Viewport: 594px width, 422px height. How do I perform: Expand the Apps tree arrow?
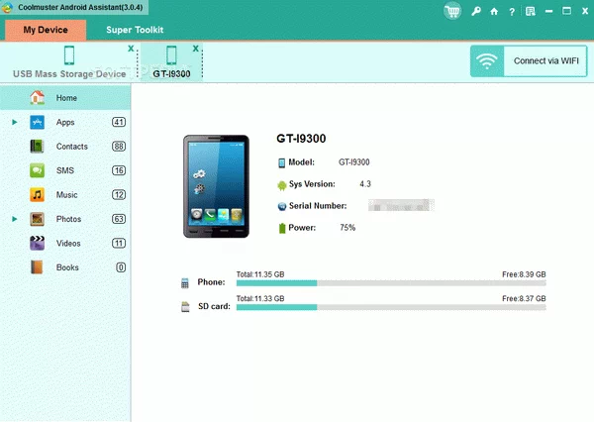click(15, 122)
